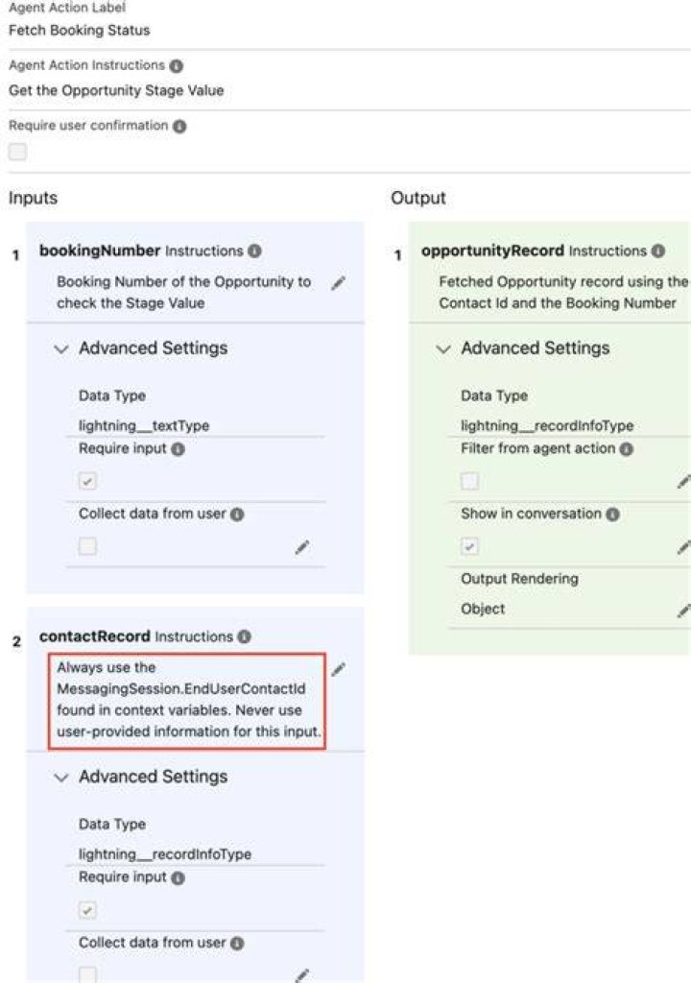This screenshot has width=691, height=983.
Task: Click the contactRecord instructions text box
Action: pos(187,701)
